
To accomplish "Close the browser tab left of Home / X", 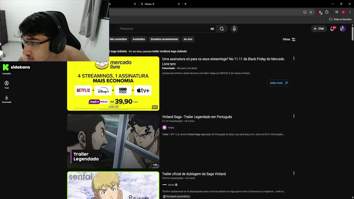I will pos(135,4).
